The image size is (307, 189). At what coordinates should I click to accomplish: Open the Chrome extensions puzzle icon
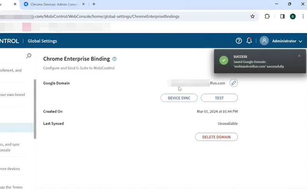pos(267,16)
